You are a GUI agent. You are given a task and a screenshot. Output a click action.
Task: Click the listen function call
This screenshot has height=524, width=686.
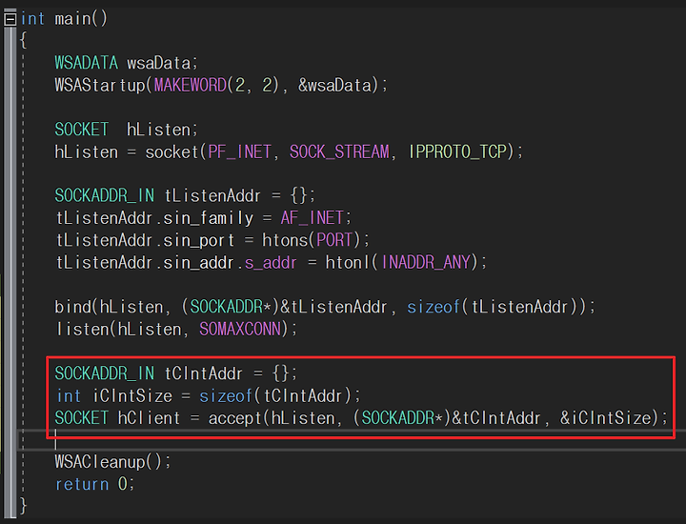(x=82, y=329)
